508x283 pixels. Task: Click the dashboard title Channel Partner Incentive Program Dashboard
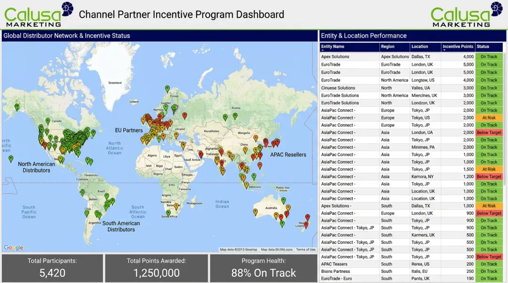point(182,15)
